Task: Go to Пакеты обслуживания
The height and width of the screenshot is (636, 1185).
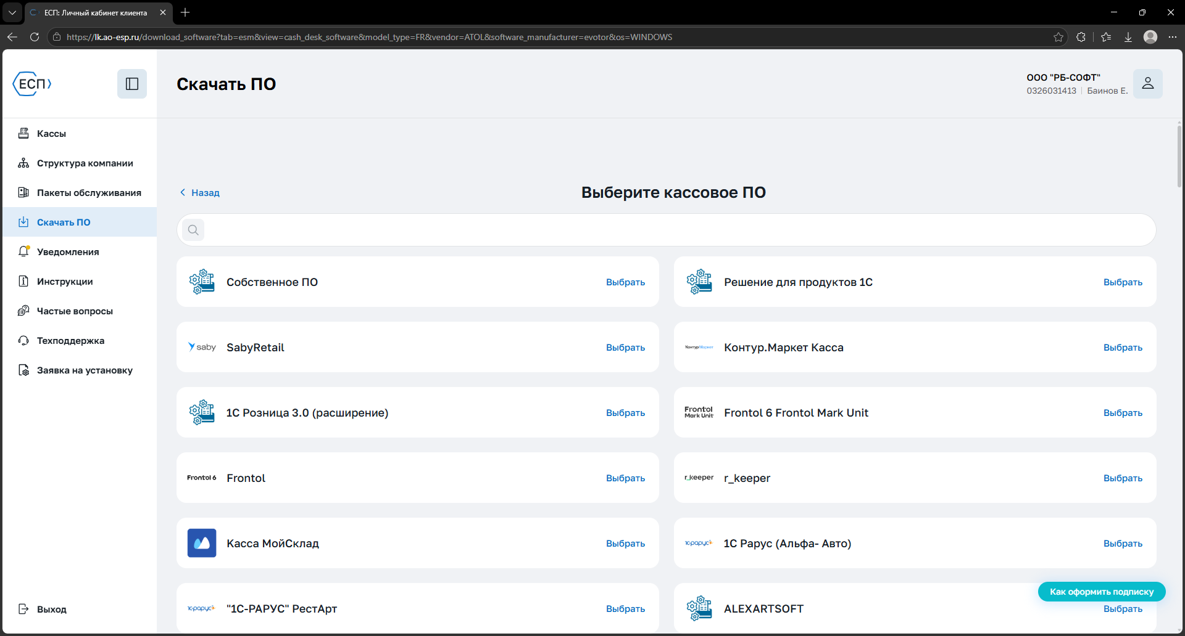Action: tap(89, 192)
